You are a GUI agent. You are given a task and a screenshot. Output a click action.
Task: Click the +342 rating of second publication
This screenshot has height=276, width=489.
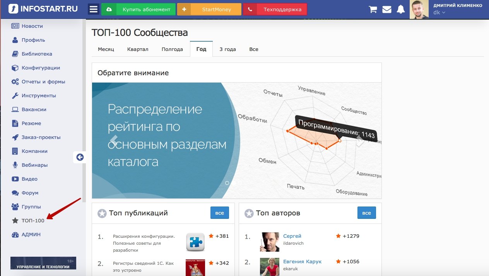point(219,263)
